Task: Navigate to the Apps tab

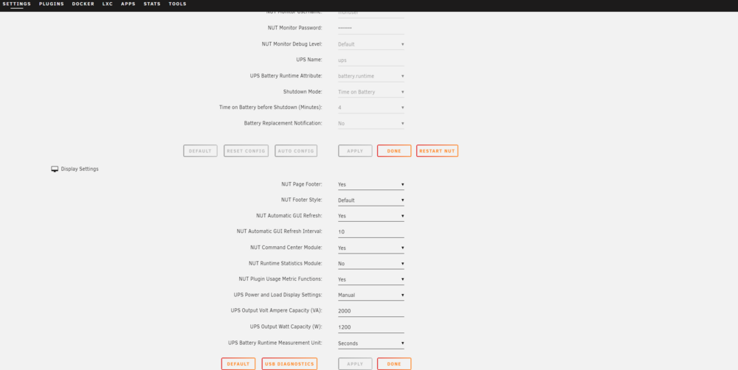Action: (128, 4)
